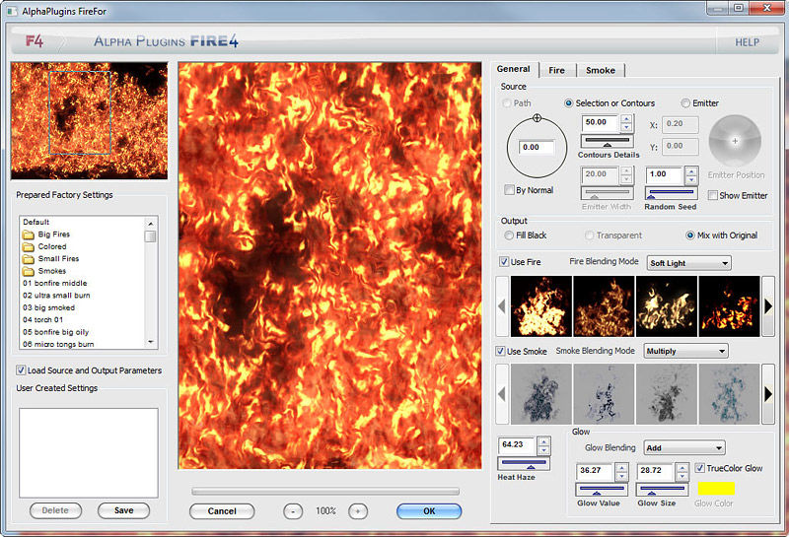789x537 pixels.
Task: Toggle the Show Emitter checkbox
Action: [x=713, y=196]
